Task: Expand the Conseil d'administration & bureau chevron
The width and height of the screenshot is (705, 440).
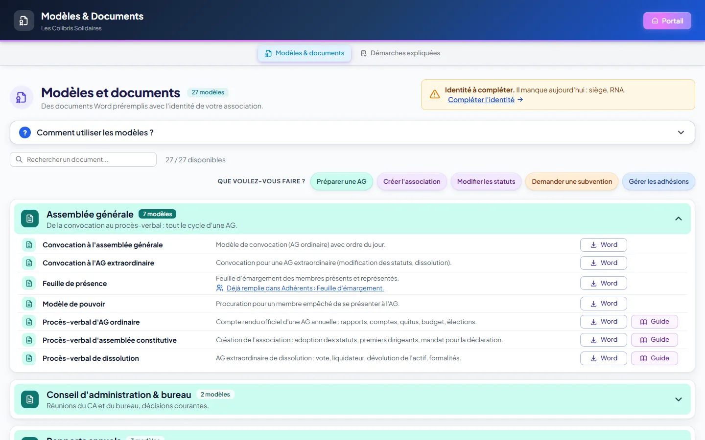Action: coord(679,399)
